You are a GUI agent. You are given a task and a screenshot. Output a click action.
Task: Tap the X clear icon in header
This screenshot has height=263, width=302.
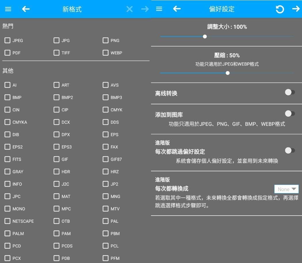(x=129, y=9)
